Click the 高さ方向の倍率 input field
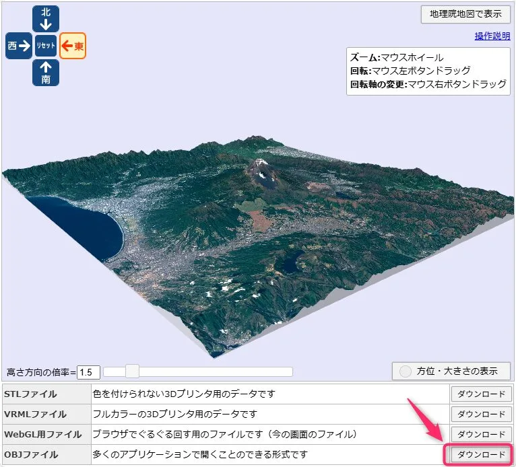This screenshot has height=467, width=516. [89, 372]
